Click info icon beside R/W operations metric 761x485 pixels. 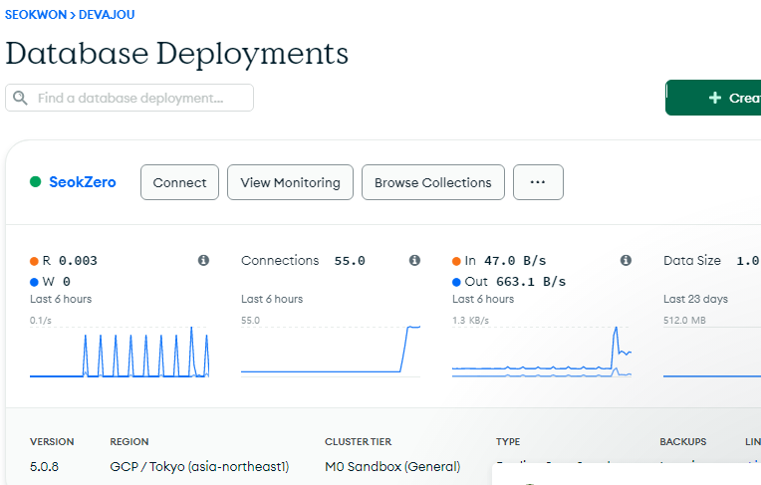point(203,260)
